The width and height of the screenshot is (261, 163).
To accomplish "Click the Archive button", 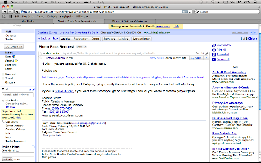I will (x=66, y=39).
